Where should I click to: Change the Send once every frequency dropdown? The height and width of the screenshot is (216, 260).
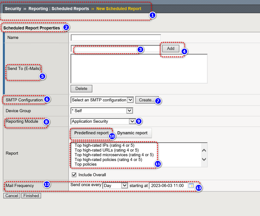coord(115,186)
